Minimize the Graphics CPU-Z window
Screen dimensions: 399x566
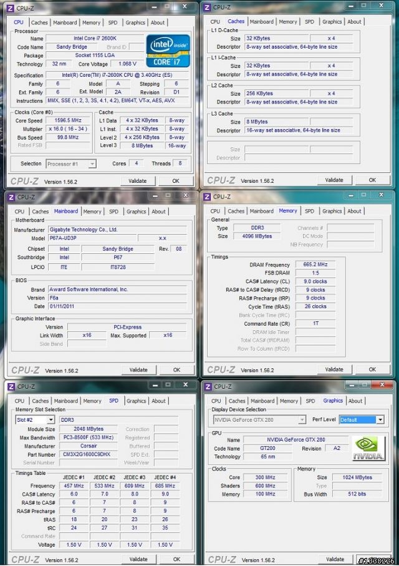[x=351, y=385]
